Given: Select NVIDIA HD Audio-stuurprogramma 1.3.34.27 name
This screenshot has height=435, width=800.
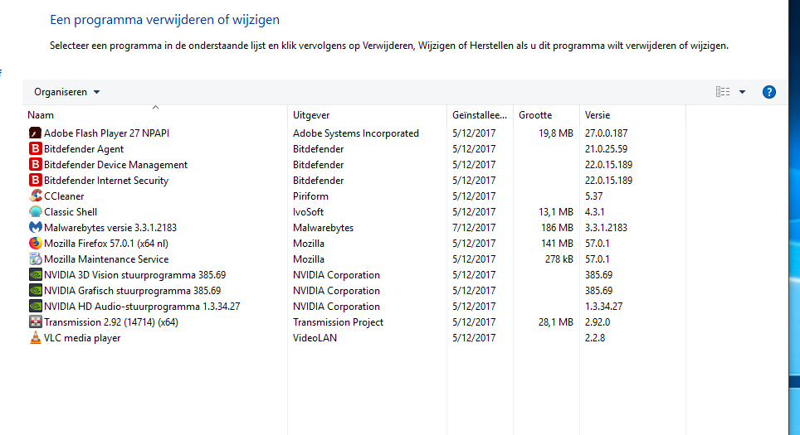Looking at the screenshot, I should click(142, 307).
